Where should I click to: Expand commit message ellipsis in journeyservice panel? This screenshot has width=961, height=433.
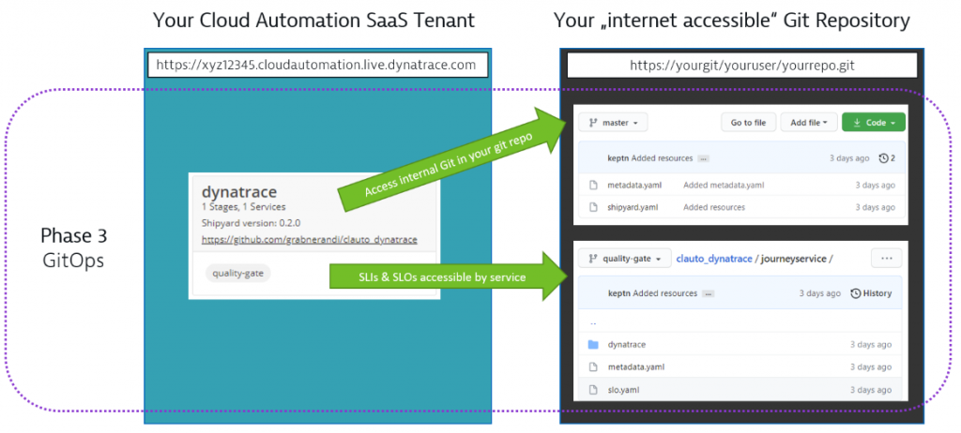click(x=708, y=294)
